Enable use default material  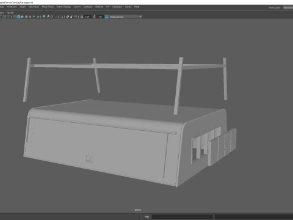[23, 16]
